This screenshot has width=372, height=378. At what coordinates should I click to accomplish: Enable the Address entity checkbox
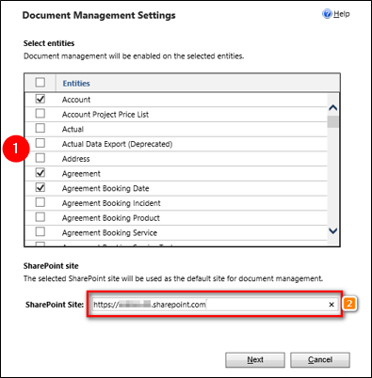point(40,158)
